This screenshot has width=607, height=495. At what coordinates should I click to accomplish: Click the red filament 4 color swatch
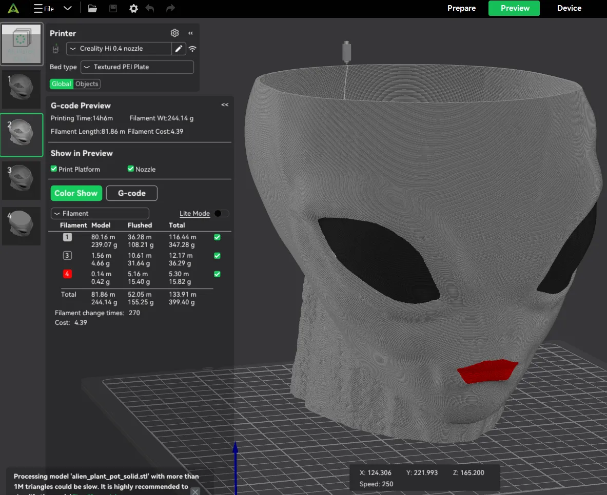pos(67,274)
